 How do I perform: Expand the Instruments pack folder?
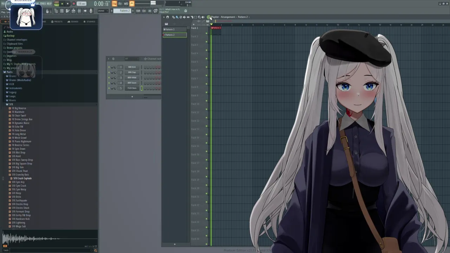[15, 88]
